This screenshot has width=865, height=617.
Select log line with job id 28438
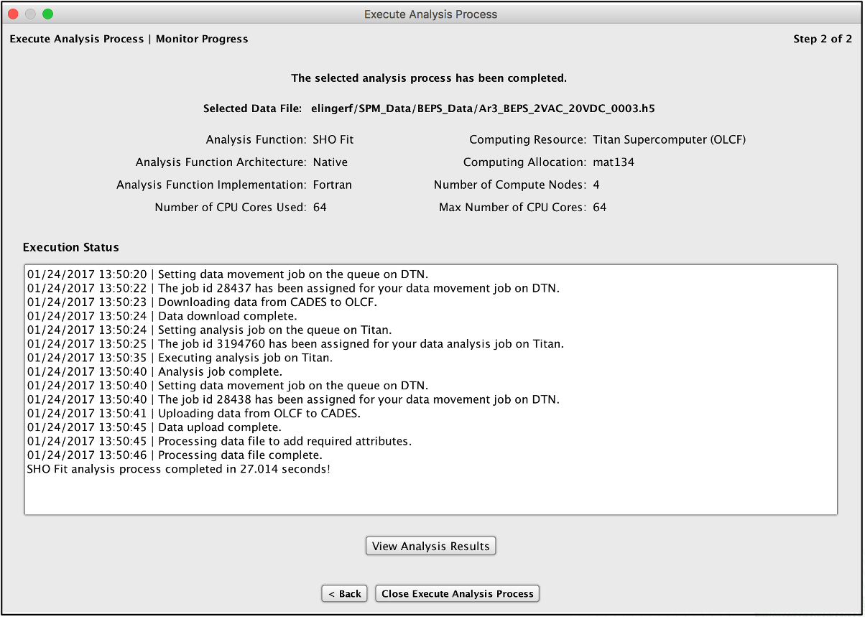click(x=293, y=399)
